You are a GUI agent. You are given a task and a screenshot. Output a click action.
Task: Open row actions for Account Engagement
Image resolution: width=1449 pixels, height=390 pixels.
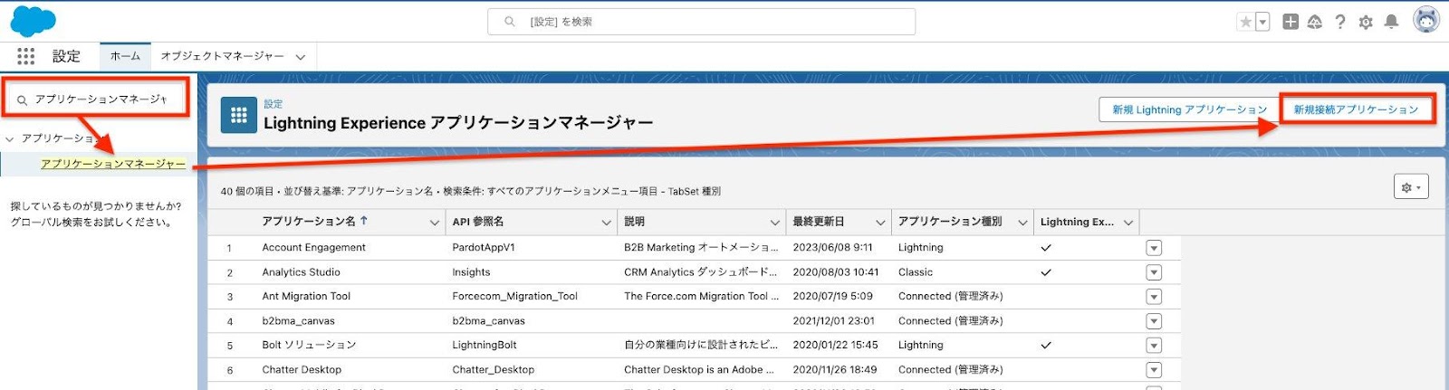1154,248
